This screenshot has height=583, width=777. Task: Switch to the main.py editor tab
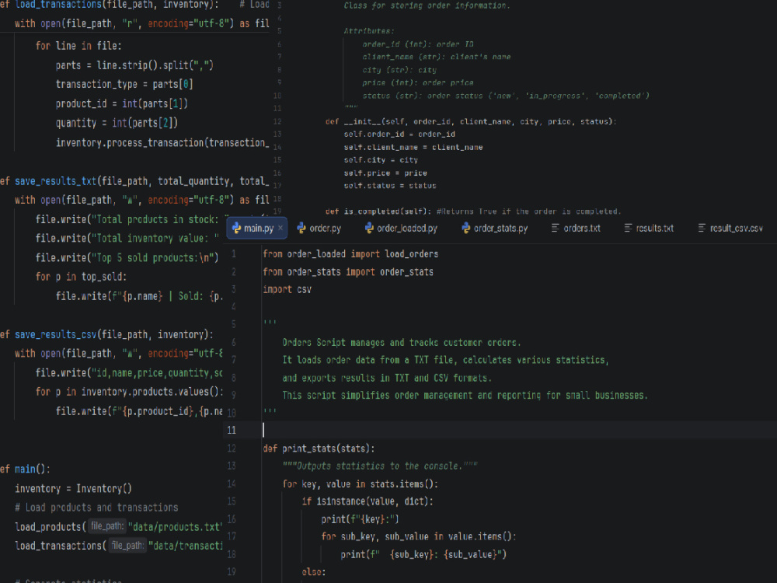coord(256,228)
